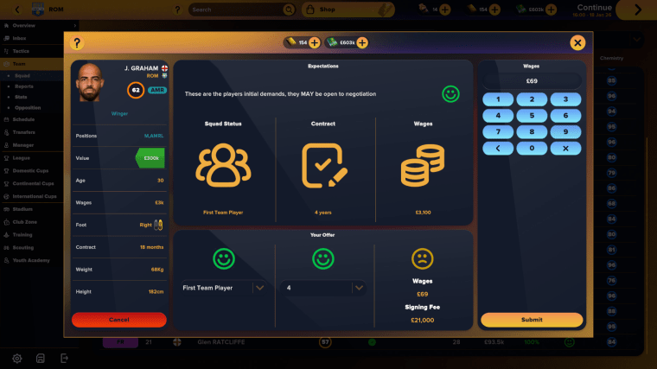The width and height of the screenshot is (657, 369).
Task: Add more gold tickets using dialog plus icon
Action: [314, 42]
